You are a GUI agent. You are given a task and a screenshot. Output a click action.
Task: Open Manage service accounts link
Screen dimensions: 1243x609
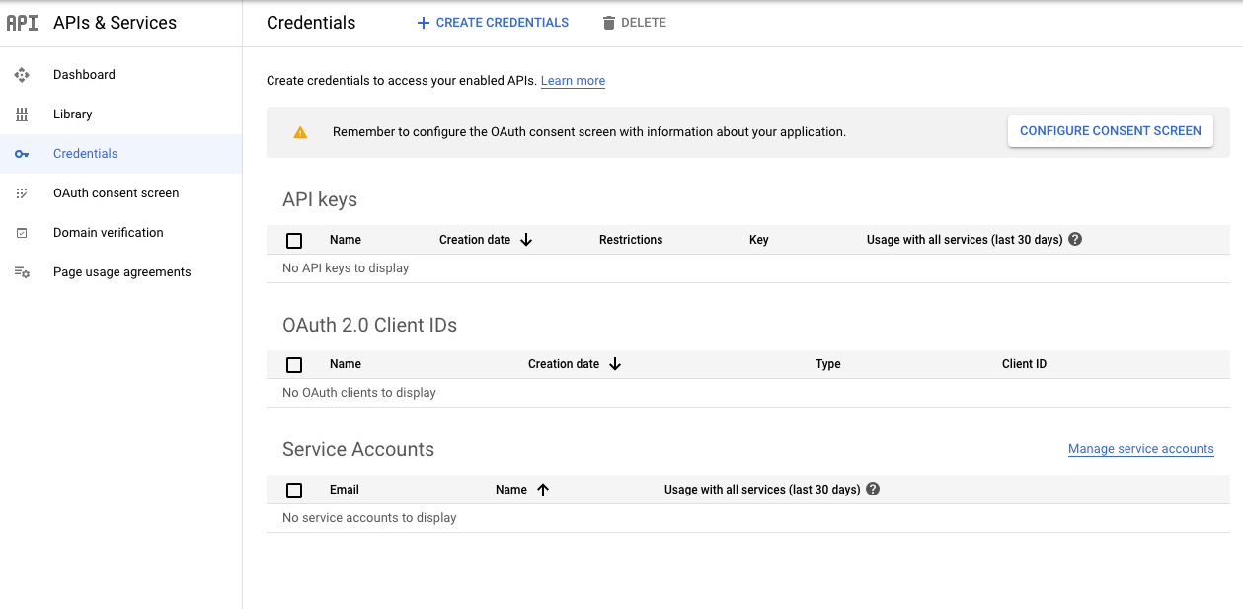click(1140, 449)
